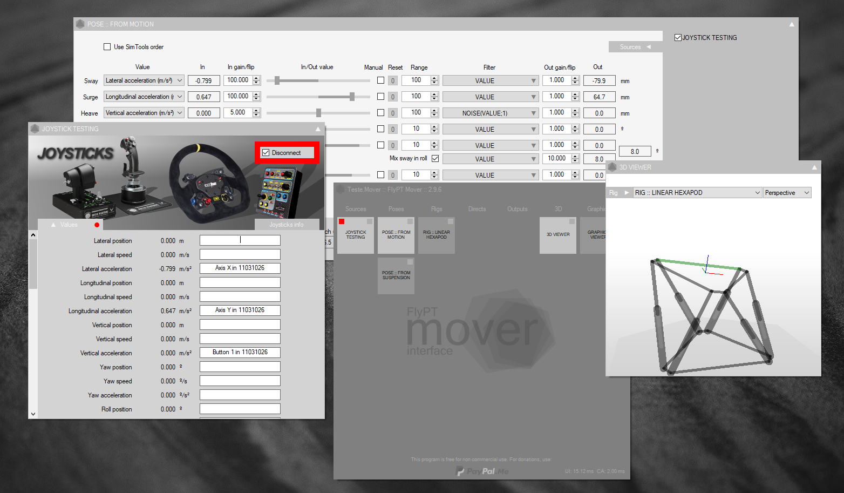Image resolution: width=844 pixels, height=493 pixels.
Task: Click the 3D VIEWER module tile
Action: [x=557, y=235]
